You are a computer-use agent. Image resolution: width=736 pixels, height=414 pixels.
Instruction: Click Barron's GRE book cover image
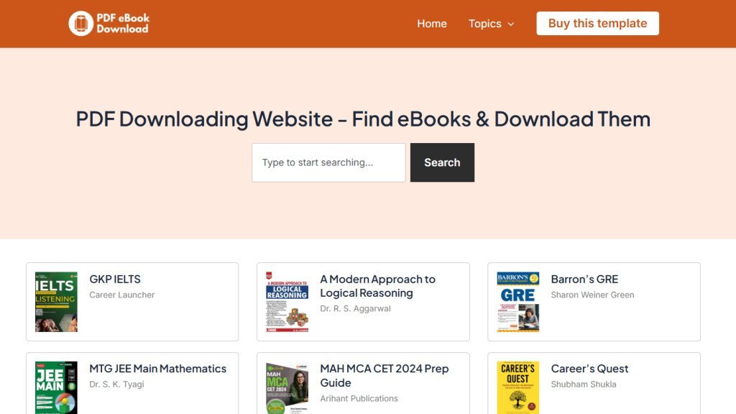pyautogui.click(x=517, y=302)
